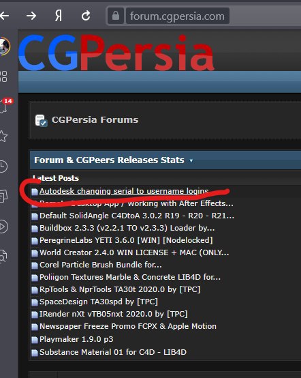Open Poliigon Textures Marble & Concrete post
301x378 pixels.
click(130, 277)
